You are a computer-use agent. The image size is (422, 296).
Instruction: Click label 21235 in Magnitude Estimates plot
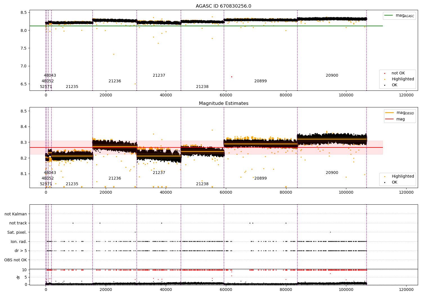pos(72,184)
